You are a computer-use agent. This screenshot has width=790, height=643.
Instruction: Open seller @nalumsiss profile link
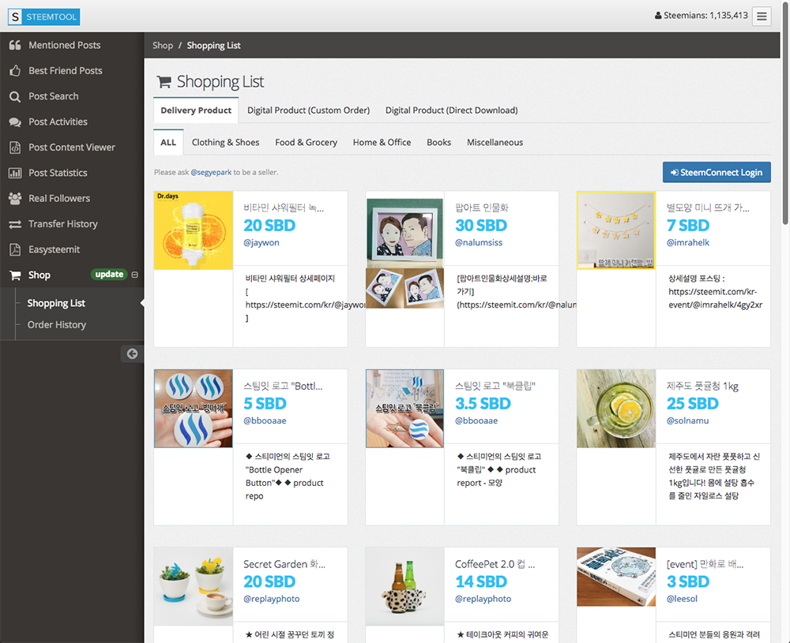pyautogui.click(x=479, y=242)
